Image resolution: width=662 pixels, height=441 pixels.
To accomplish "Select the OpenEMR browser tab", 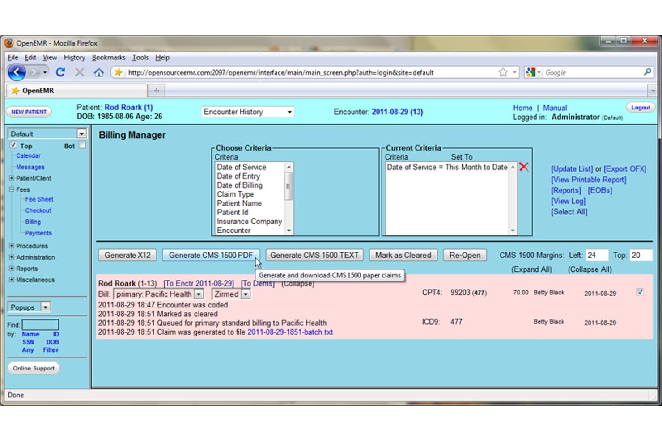I will [76, 91].
